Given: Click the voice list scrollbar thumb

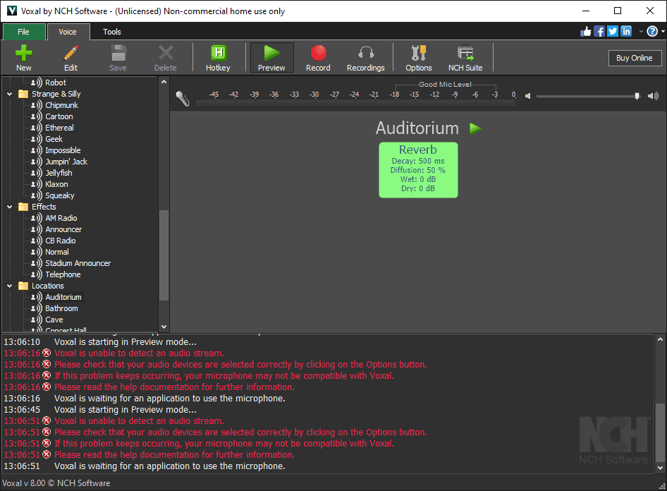Looking at the screenshot, I should tap(164, 255).
